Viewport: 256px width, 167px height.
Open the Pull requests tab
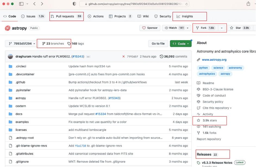coord(66,16)
